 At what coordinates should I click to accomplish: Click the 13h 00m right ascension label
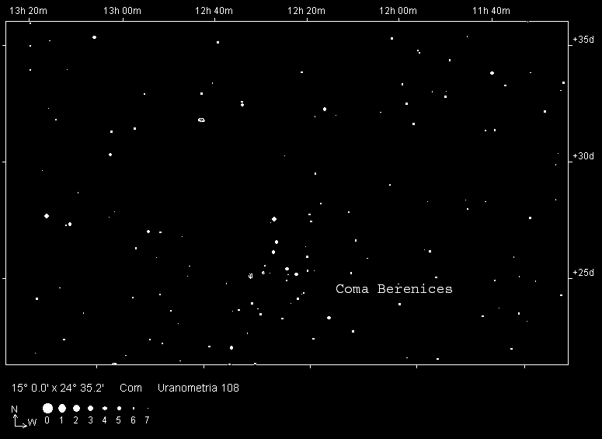click(x=122, y=11)
